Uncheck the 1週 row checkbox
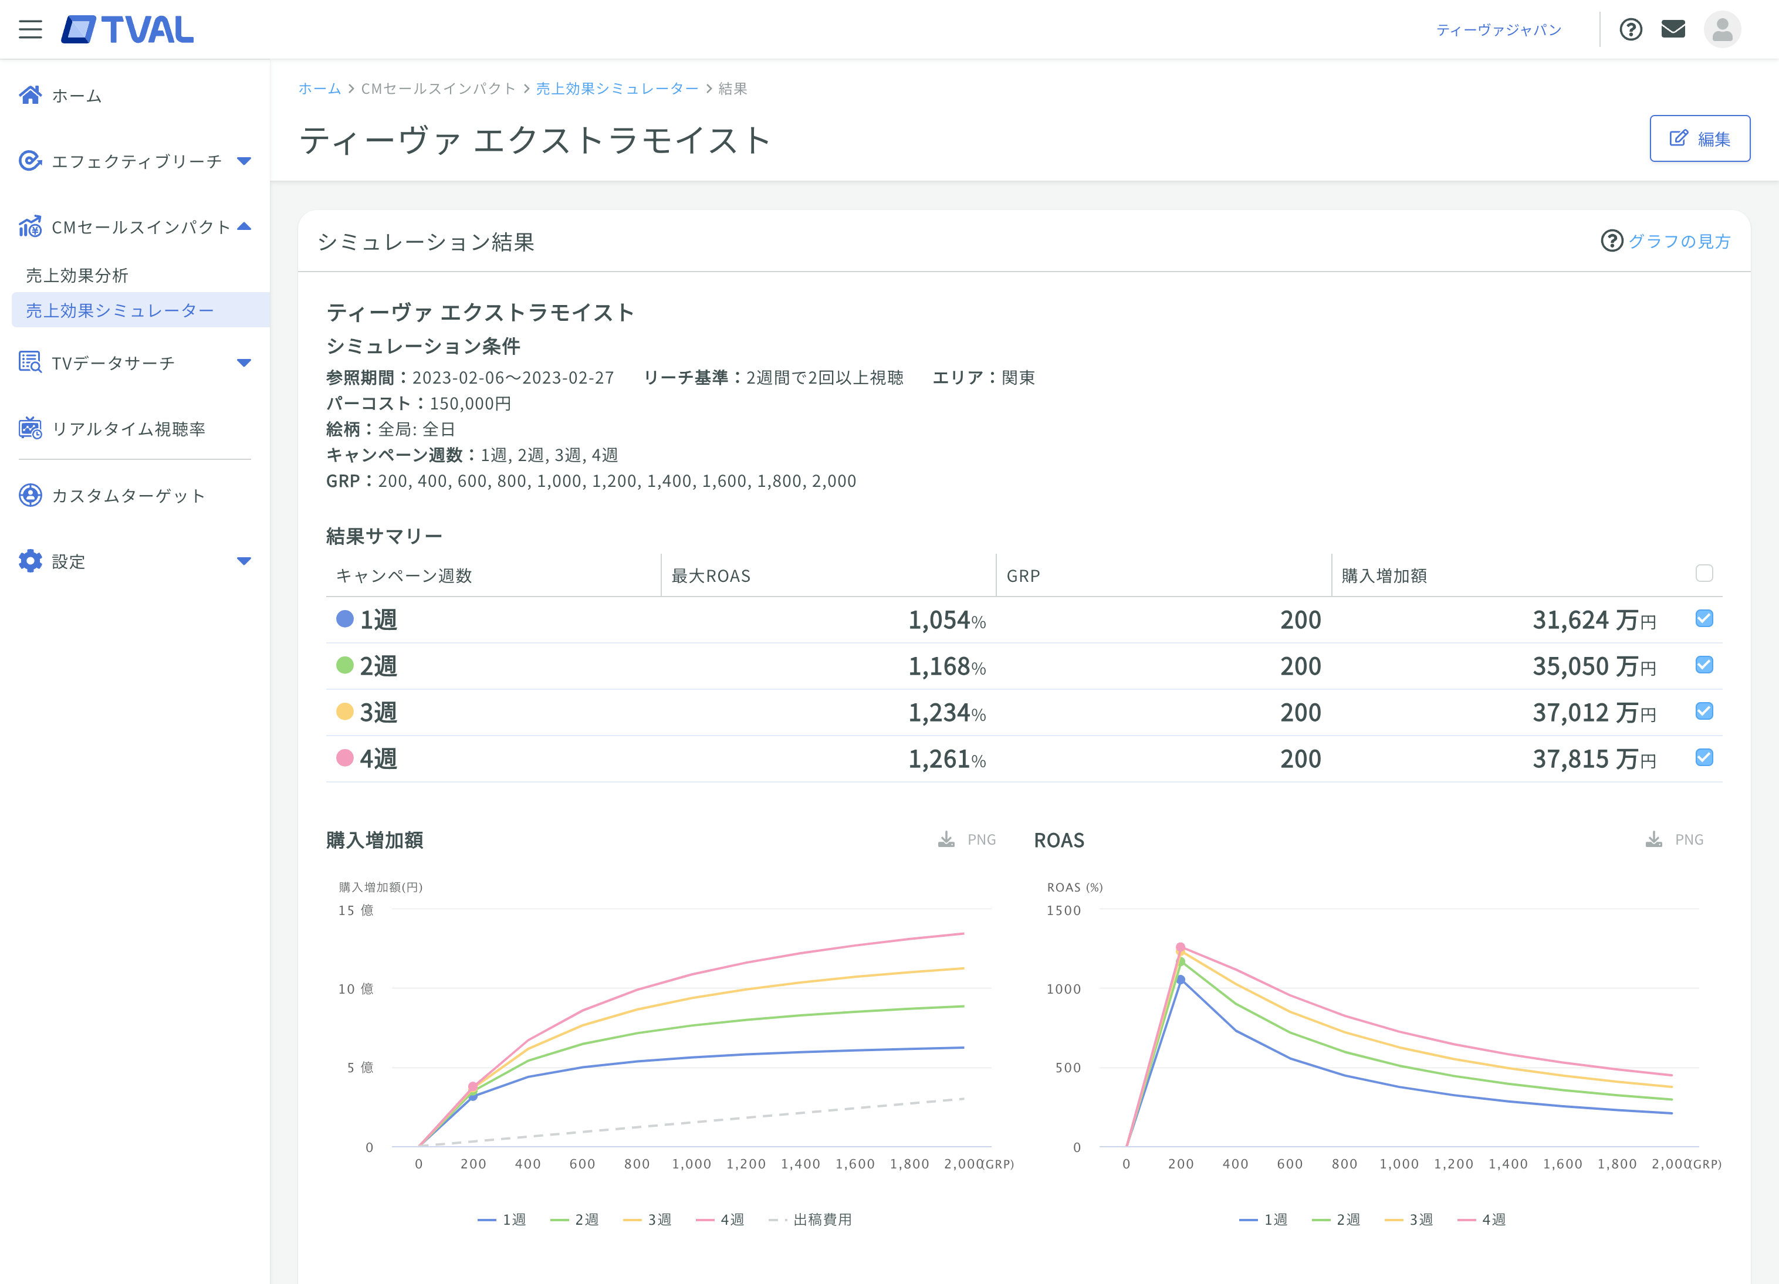This screenshot has height=1284, width=1779. point(1703,619)
